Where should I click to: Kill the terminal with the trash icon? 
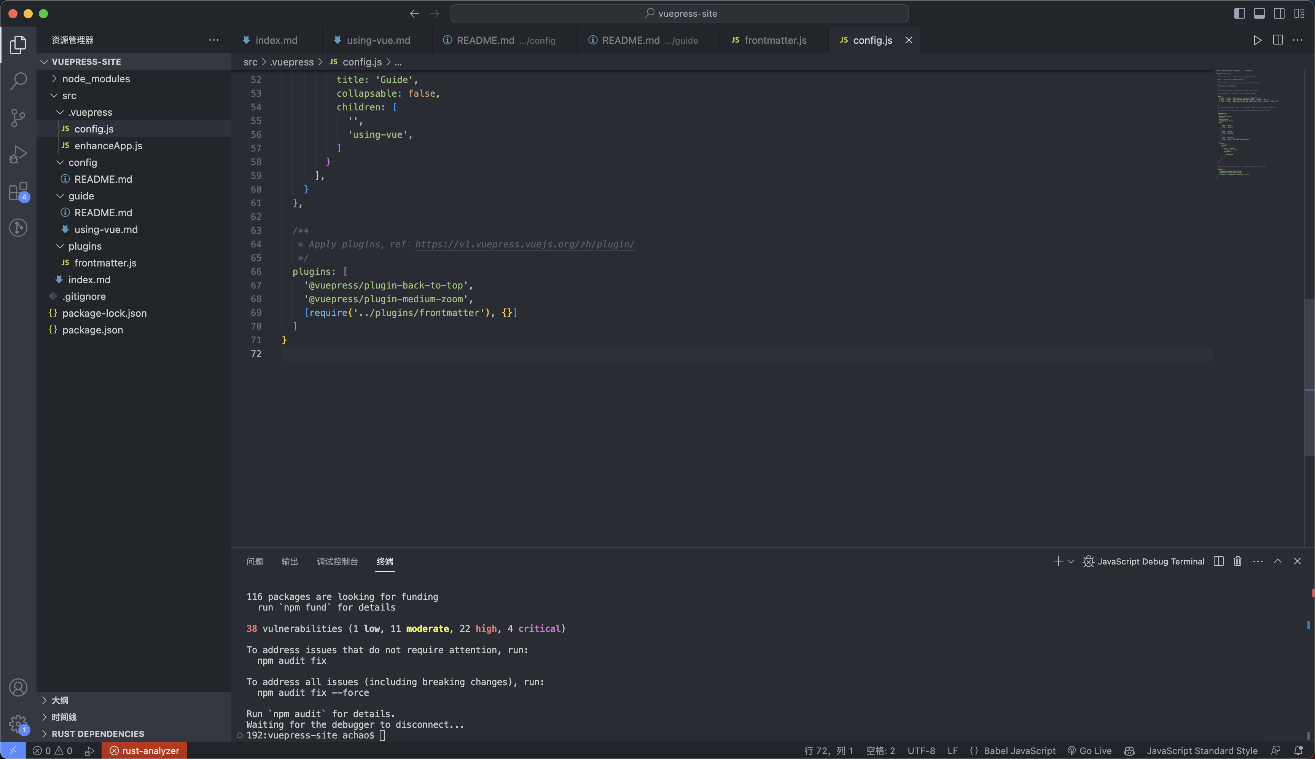[x=1238, y=561]
